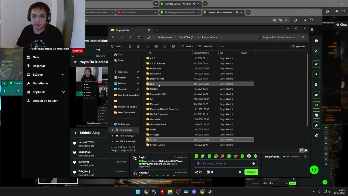The height and width of the screenshot is (196, 348).
Task: Click the info icon in Kick dashboard sidebar
Action: pyautogui.click(x=316, y=41)
